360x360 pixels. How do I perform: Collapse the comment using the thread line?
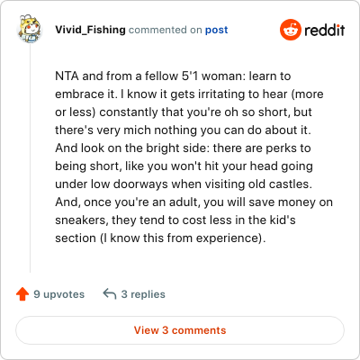[30, 158]
